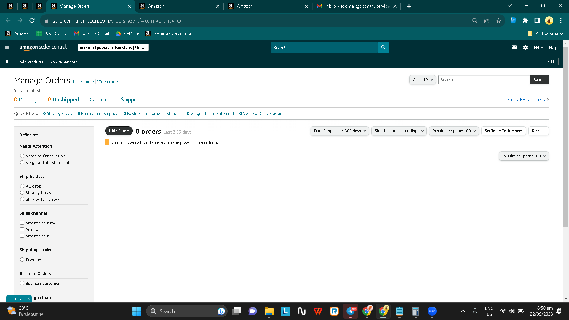Open the Windows Start menu
The image size is (569, 320).
[x=137, y=311]
